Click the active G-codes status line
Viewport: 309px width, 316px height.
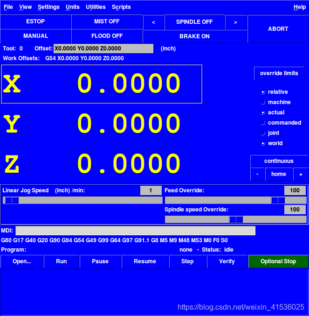point(115,240)
